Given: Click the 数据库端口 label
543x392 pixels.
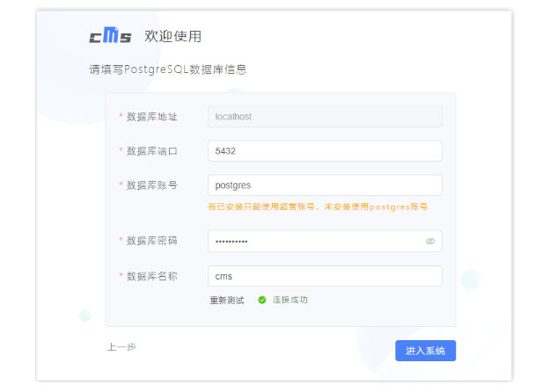Looking at the screenshot, I should [x=151, y=151].
